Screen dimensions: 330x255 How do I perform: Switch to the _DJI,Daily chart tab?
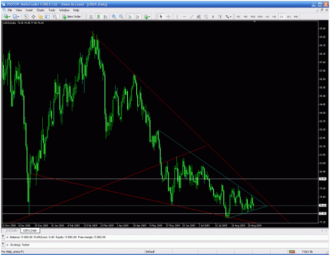pyautogui.click(x=12, y=230)
